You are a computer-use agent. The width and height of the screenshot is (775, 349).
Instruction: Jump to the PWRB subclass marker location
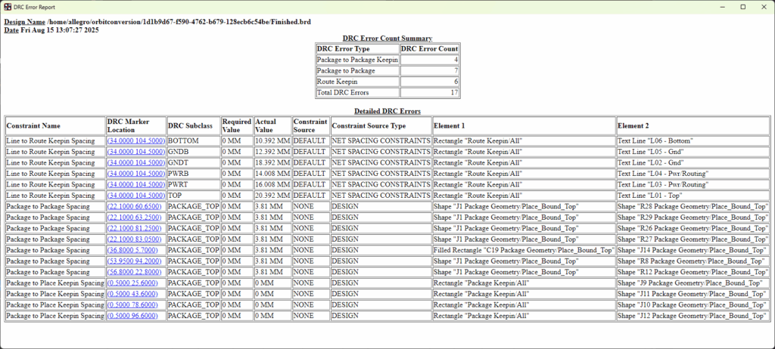136,173
